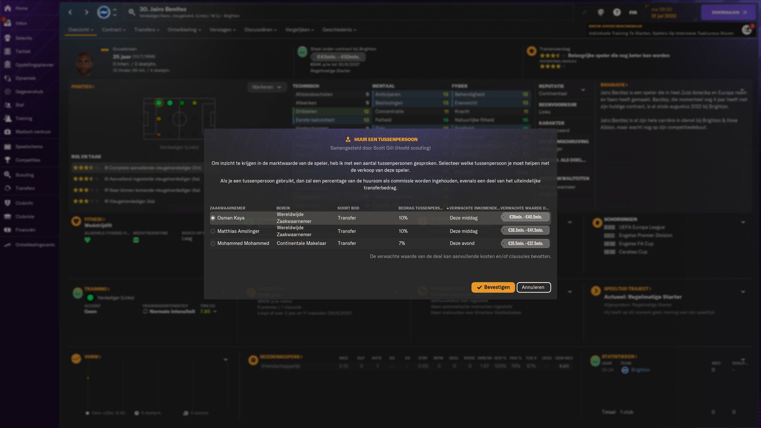Click the Jairo Benitez player portrait

pyautogui.click(x=84, y=63)
